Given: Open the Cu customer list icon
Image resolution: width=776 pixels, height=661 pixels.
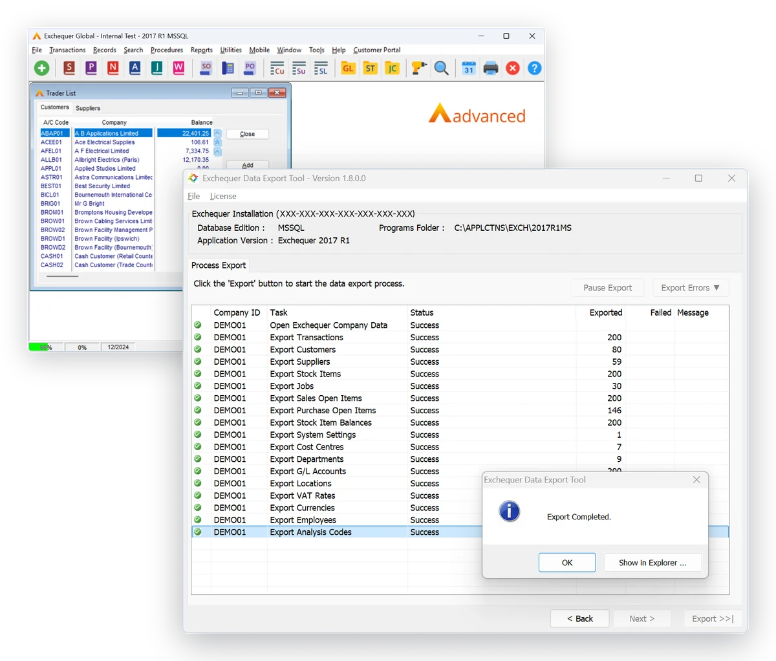Looking at the screenshot, I should point(277,68).
